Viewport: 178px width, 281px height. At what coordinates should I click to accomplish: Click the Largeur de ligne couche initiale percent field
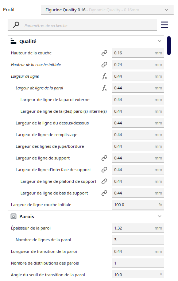[x=138, y=205]
